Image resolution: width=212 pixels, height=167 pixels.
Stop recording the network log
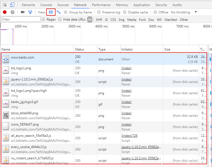[5, 12]
